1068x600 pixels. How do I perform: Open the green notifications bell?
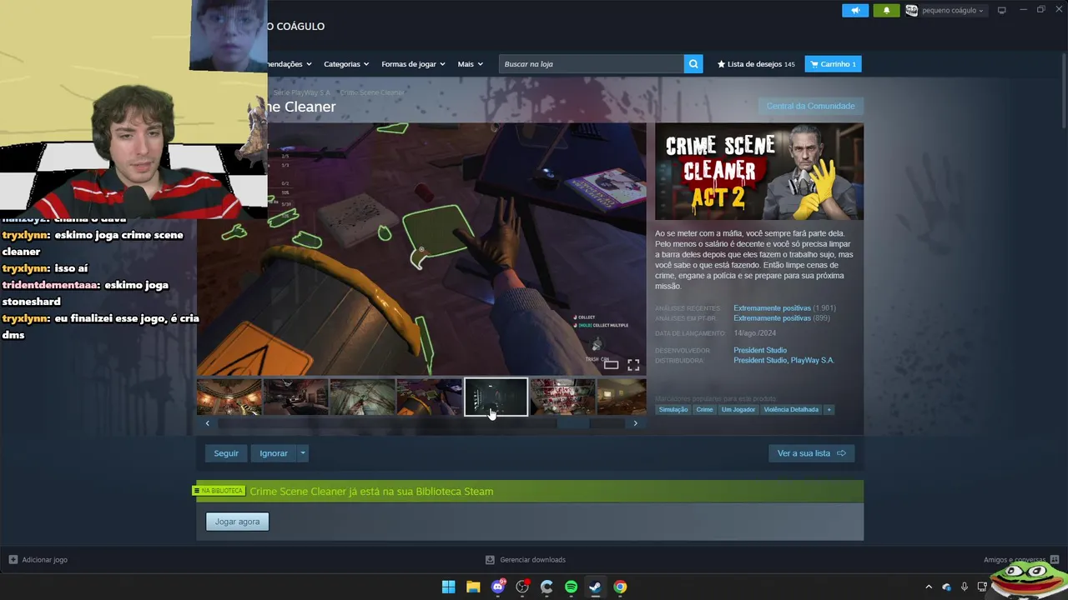[886, 10]
